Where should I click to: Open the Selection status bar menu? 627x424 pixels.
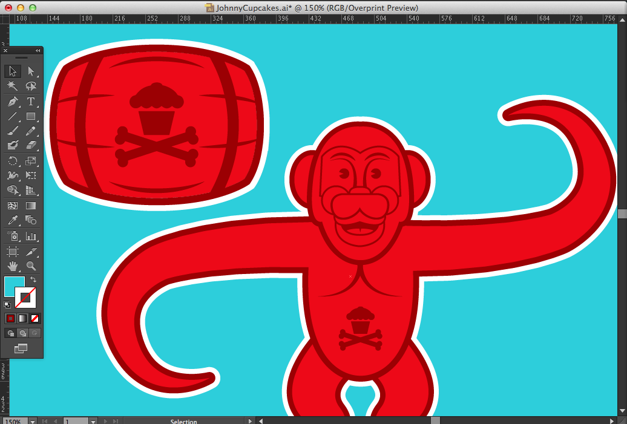coord(249,420)
